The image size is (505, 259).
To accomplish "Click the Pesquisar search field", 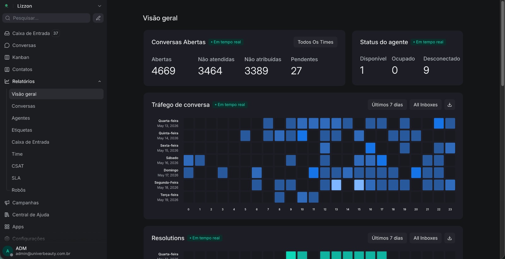I will coord(46,18).
